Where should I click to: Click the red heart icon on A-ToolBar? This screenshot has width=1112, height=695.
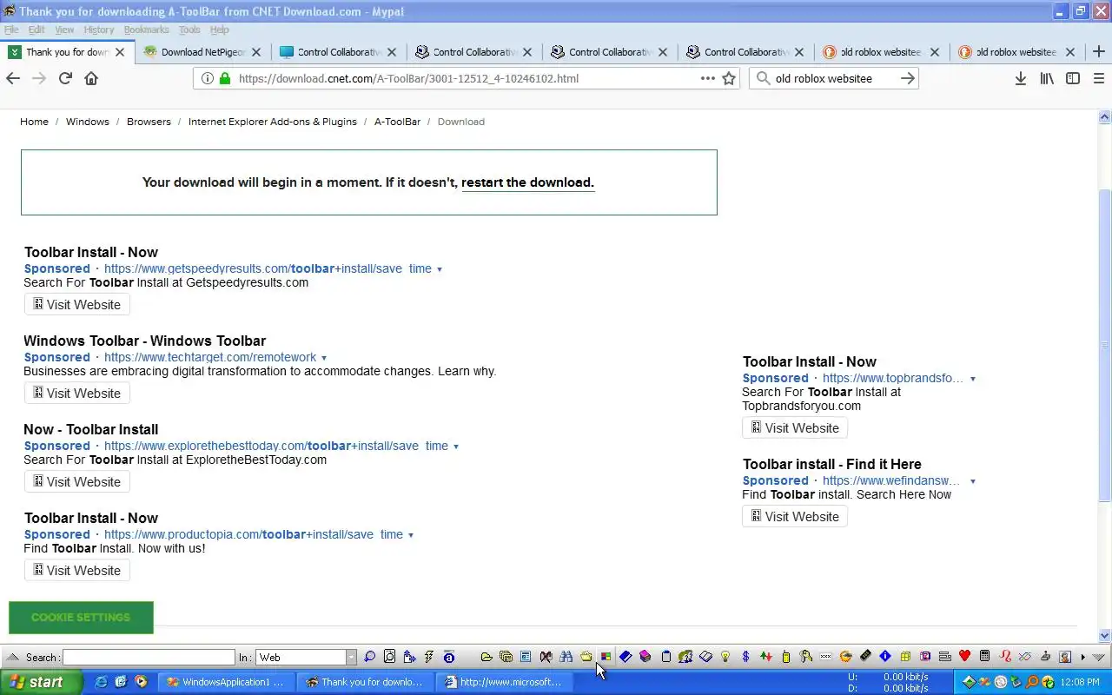(964, 657)
